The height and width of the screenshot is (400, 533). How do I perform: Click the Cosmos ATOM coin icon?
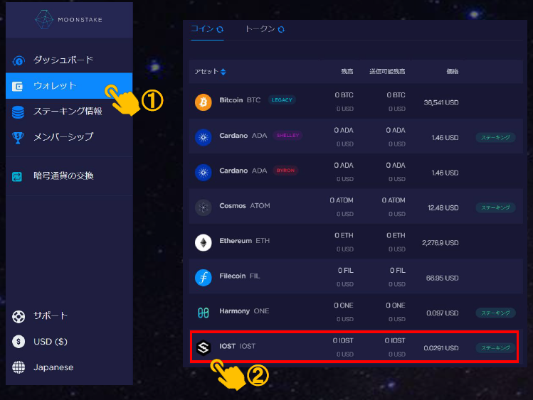(x=204, y=207)
